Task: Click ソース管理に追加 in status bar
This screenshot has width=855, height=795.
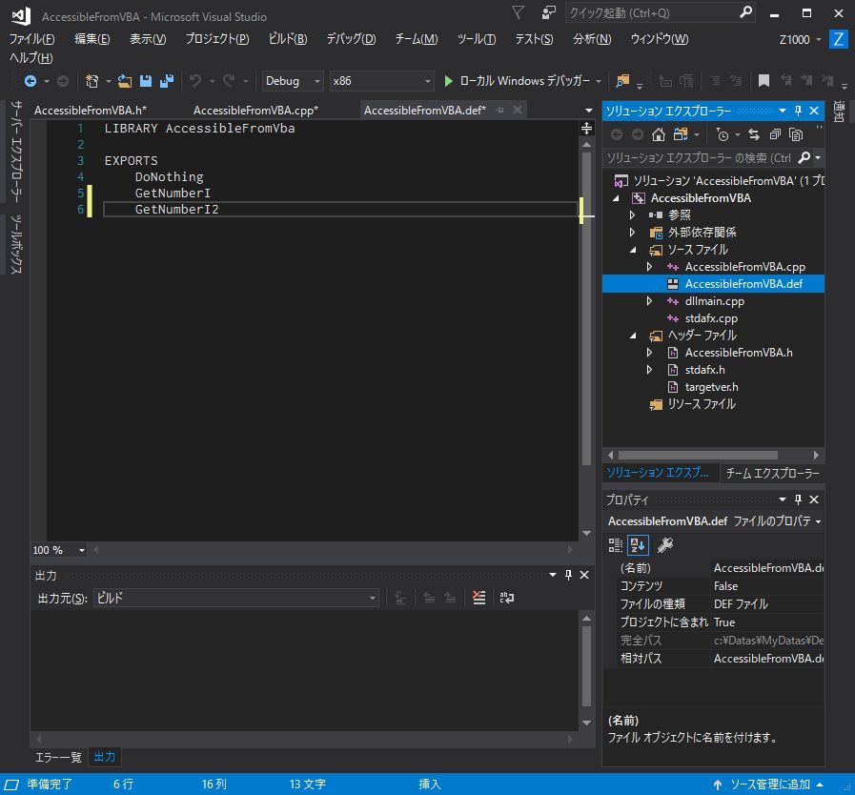Action: click(769, 785)
